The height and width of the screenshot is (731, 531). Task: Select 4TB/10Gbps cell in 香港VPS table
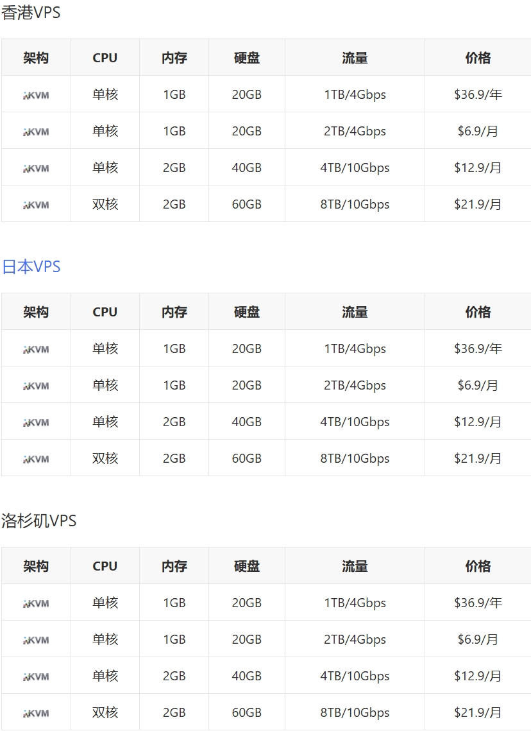click(355, 168)
